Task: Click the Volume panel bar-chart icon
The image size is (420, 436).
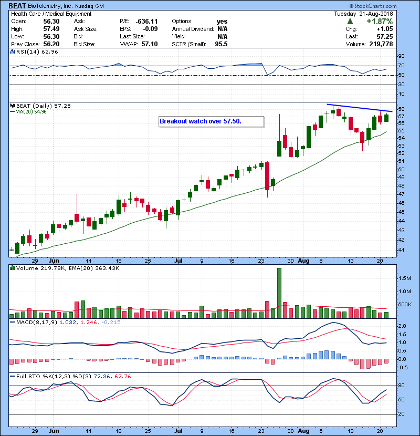Action: point(12,268)
